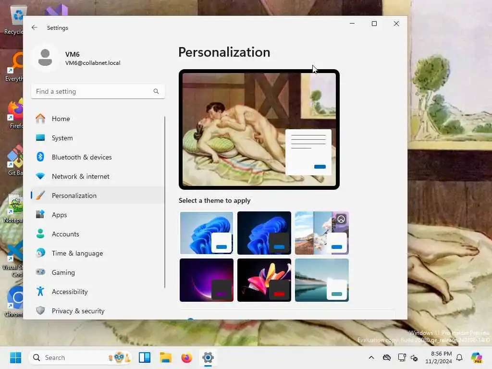Screen dimensions: 492x369
Task: Click the System monitor icon
Action: [40, 138]
